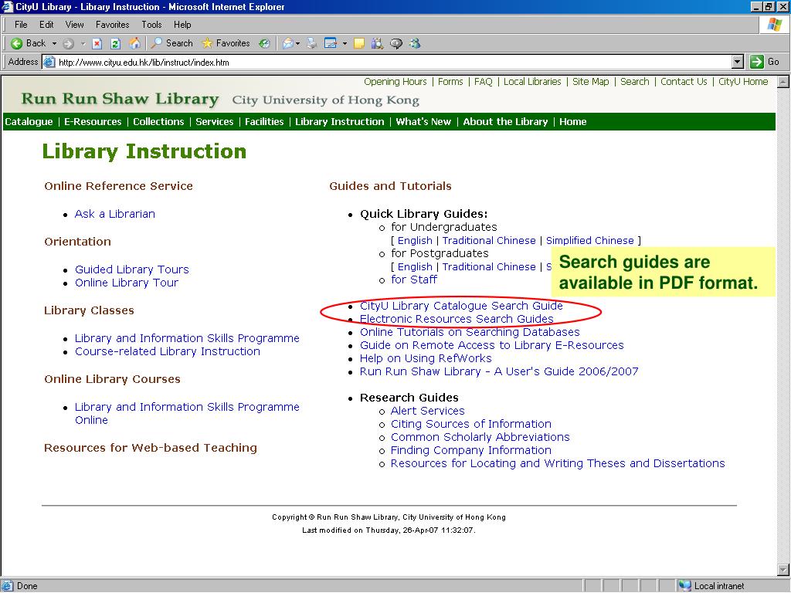The height and width of the screenshot is (593, 791).
Task: Click the Stop loading icon
Action: pyautogui.click(x=97, y=44)
